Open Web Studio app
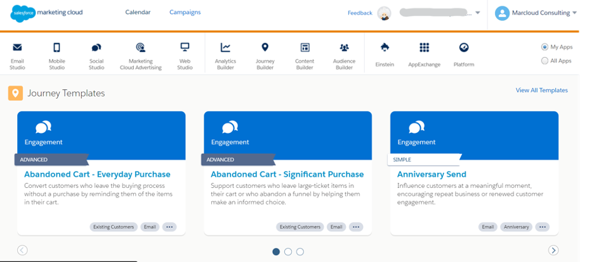594x262 pixels. click(185, 56)
